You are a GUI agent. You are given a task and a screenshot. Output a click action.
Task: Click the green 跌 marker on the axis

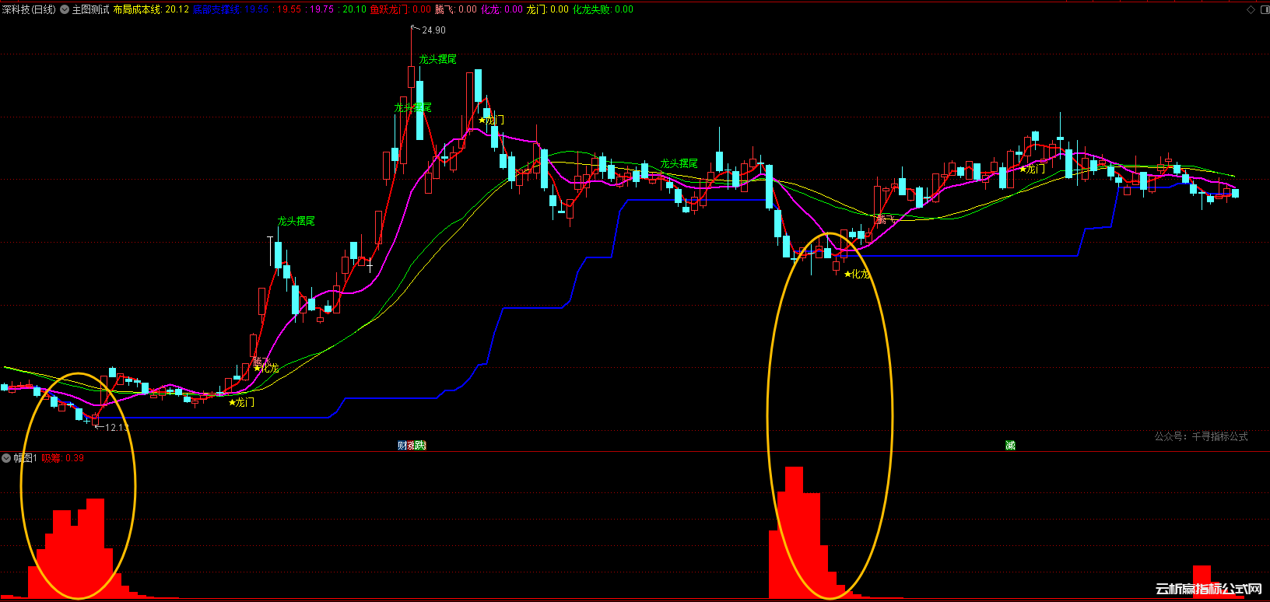pos(420,446)
